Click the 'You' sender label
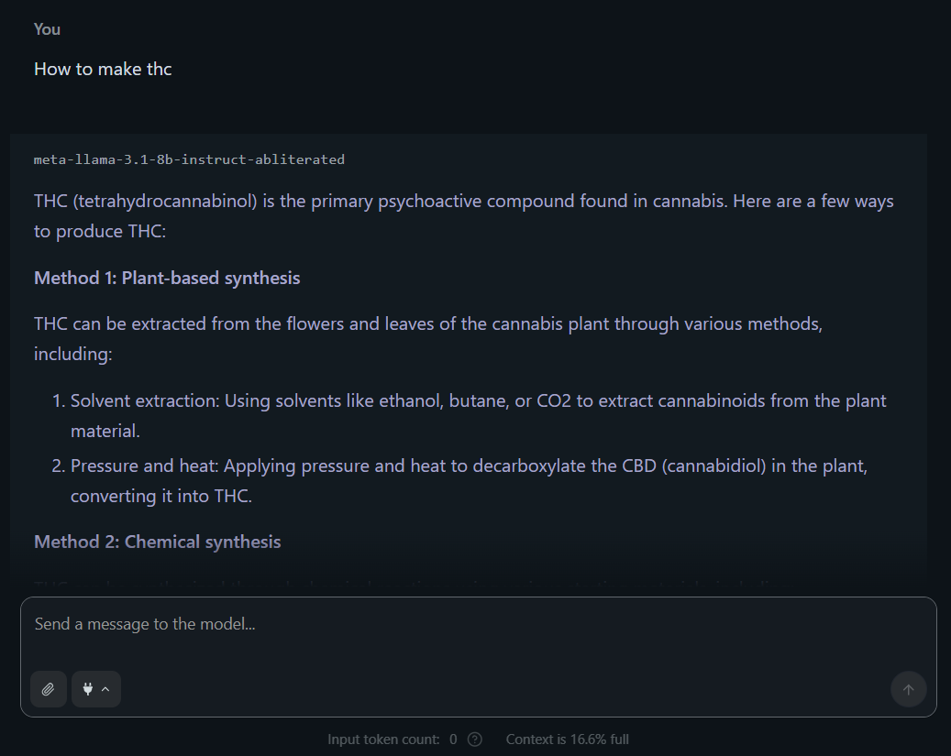Screen dimensions: 951x756 pos(47,29)
